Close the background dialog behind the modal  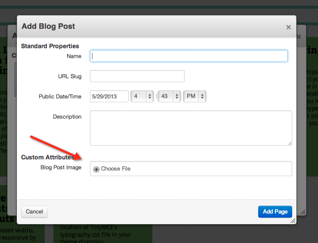pos(299,36)
